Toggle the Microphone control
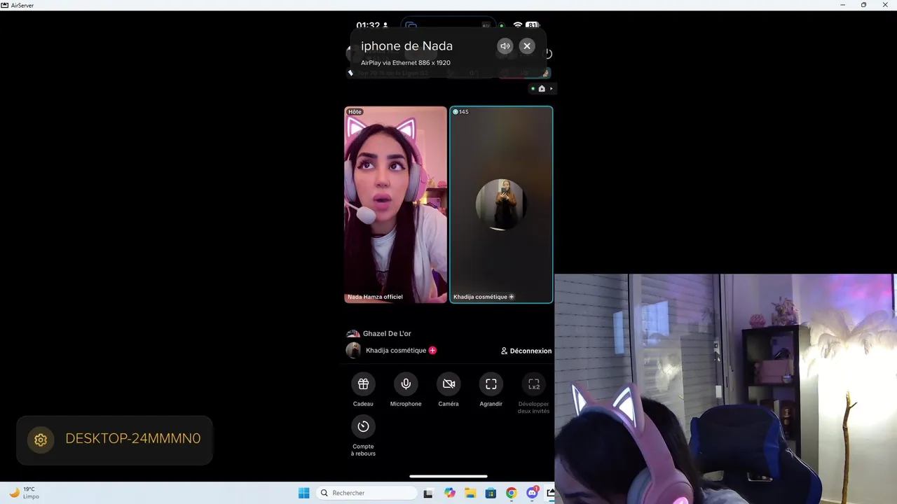The width and height of the screenshot is (897, 504). tap(406, 384)
